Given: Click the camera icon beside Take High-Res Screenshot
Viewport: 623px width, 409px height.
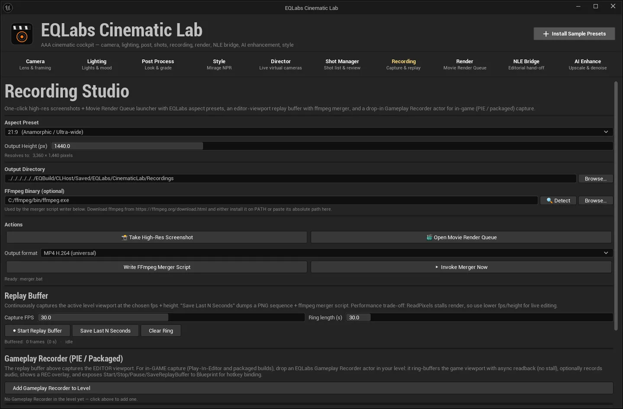Looking at the screenshot, I should coord(124,237).
